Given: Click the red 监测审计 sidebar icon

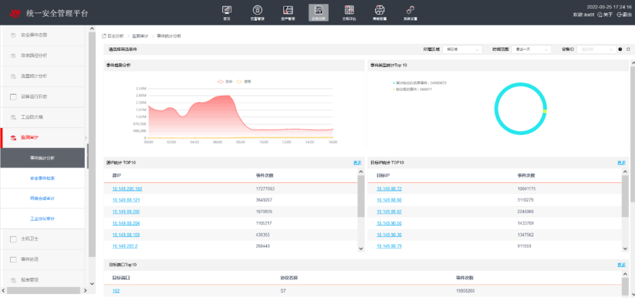Looking at the screenshot, I should [x=13, y=138].
